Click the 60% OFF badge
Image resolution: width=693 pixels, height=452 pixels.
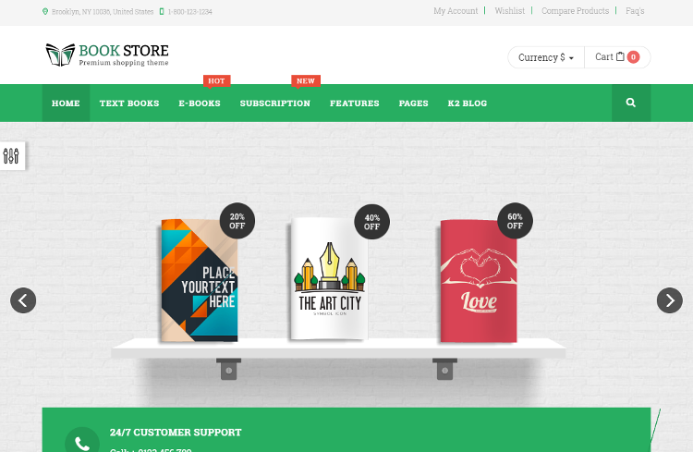(x=515, y=221)
